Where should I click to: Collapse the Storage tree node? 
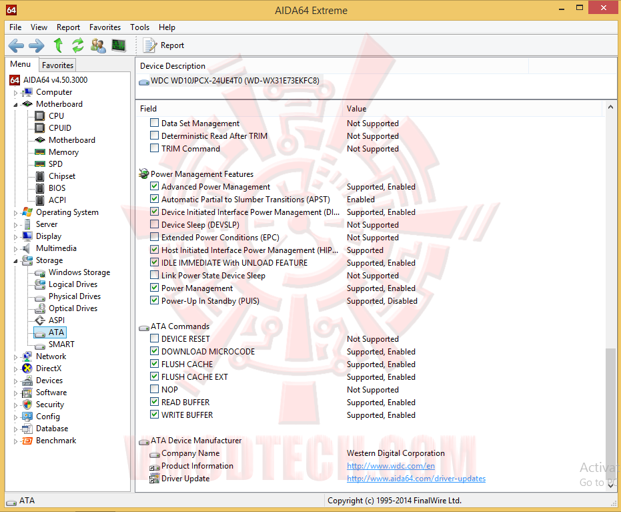click(x=15, y=261)
